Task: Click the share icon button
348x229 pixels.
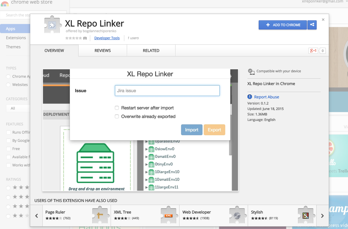Action: 312,25
